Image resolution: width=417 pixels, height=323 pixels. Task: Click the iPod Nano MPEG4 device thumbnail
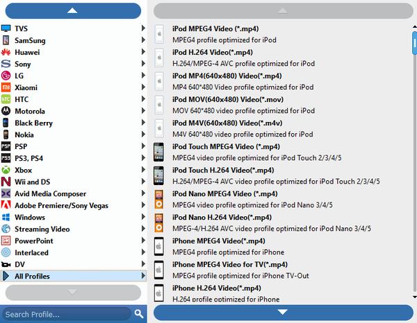[158, 199]
